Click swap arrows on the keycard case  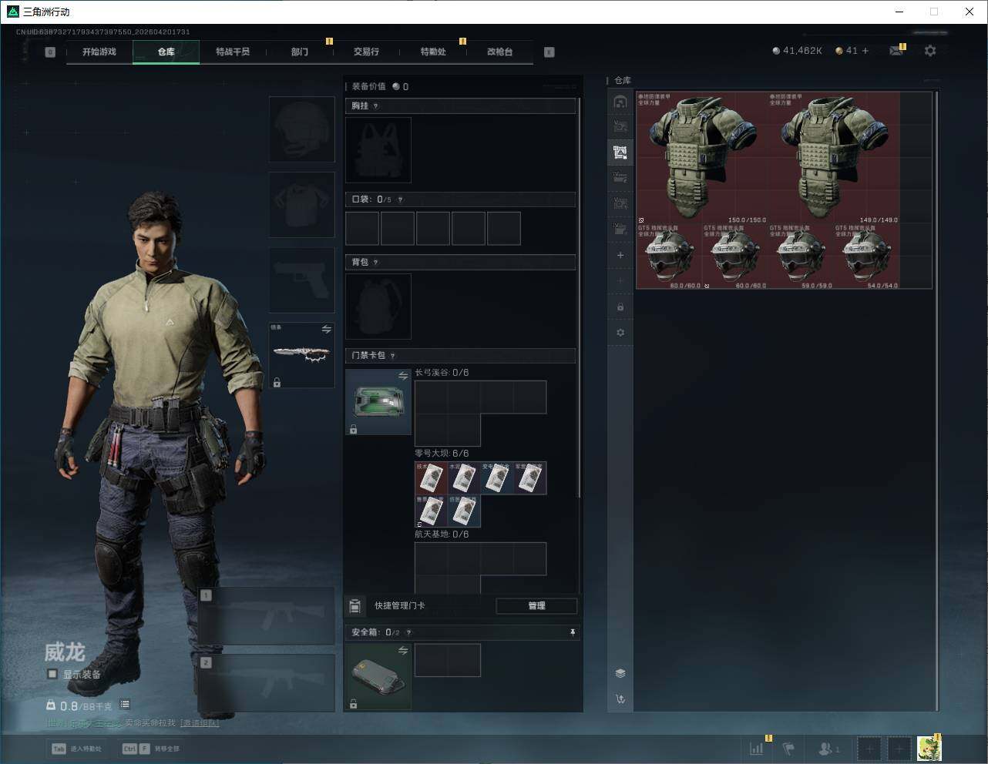point(402,376)
